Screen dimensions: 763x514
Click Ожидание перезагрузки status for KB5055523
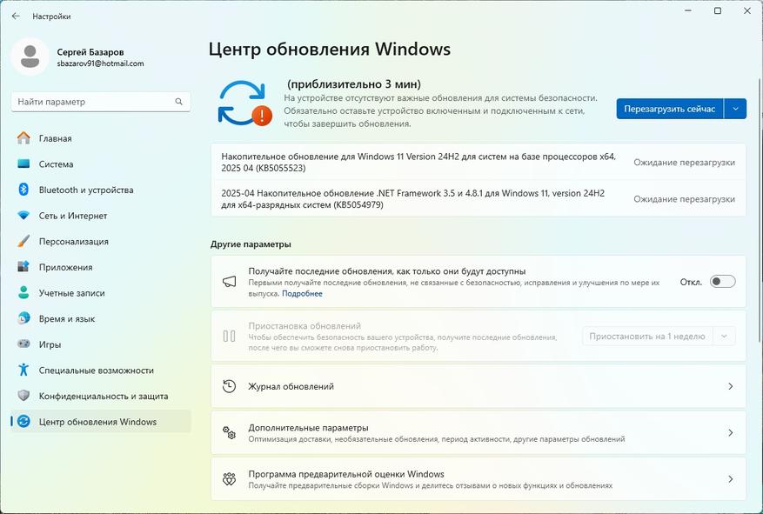(x=684, y=163)
